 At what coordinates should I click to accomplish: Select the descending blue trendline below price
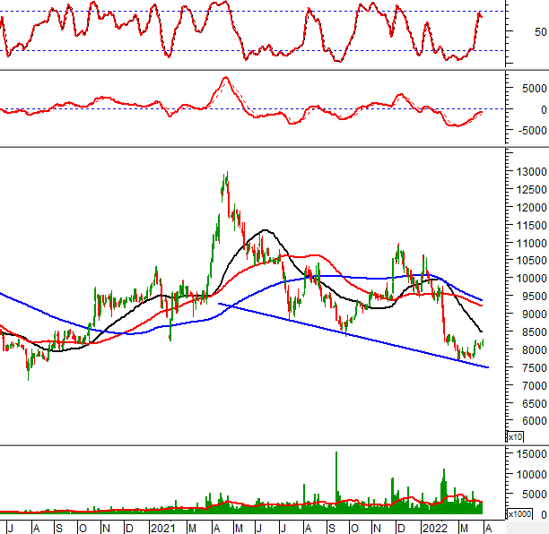(x=353, y=336)
